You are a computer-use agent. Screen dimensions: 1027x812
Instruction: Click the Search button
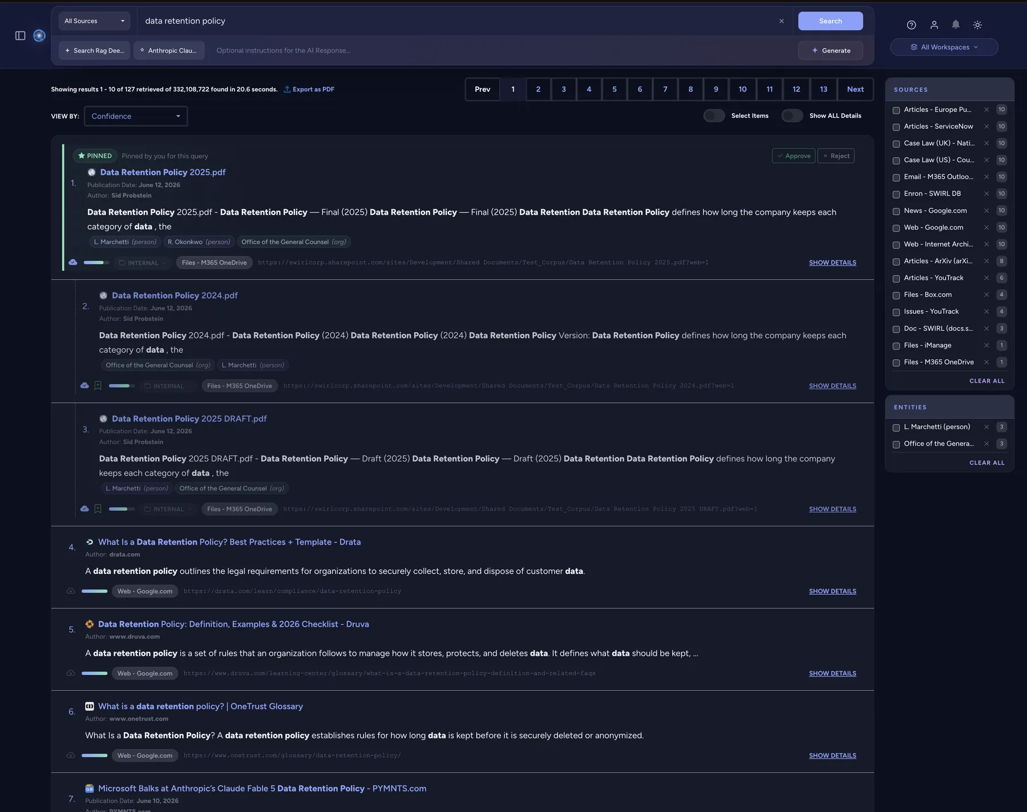(830, 21)
